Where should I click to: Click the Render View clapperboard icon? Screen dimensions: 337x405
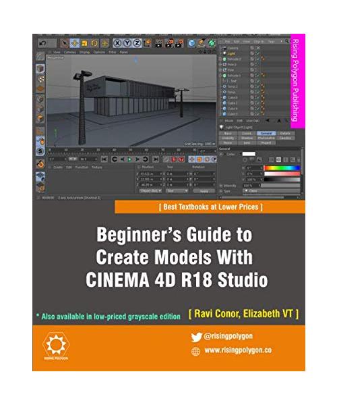(159, 43)
